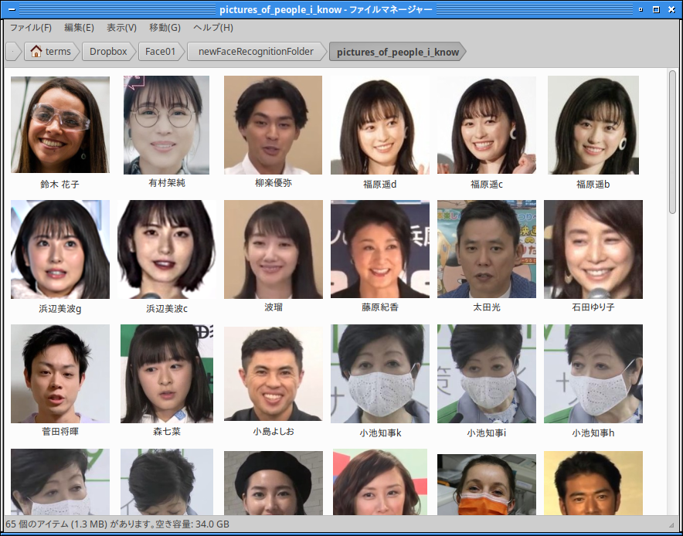Jump to the Face01 path button
This screenshot has height=536, width=683.
click(160, 52)
